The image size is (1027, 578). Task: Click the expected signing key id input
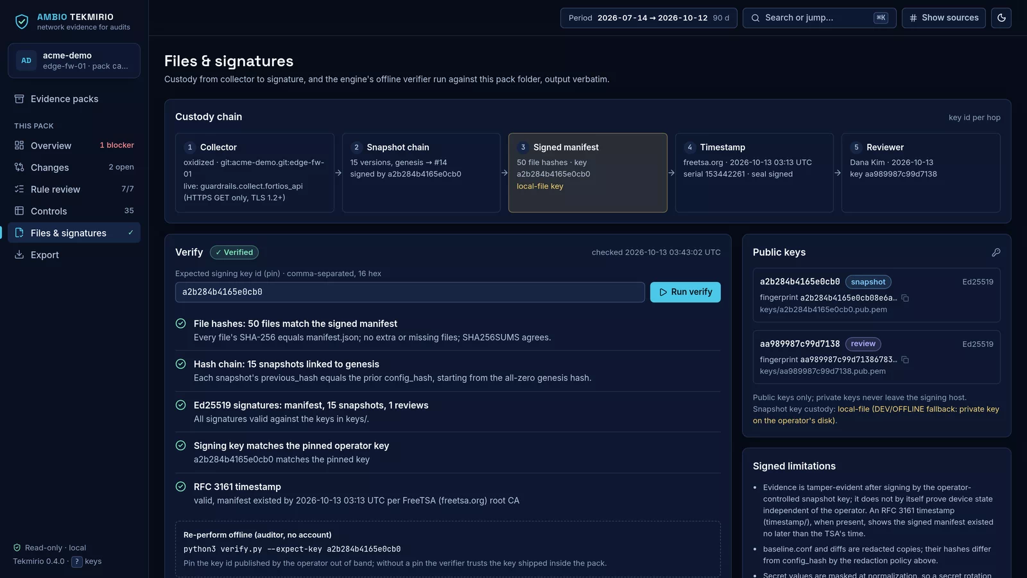(410, 292)
